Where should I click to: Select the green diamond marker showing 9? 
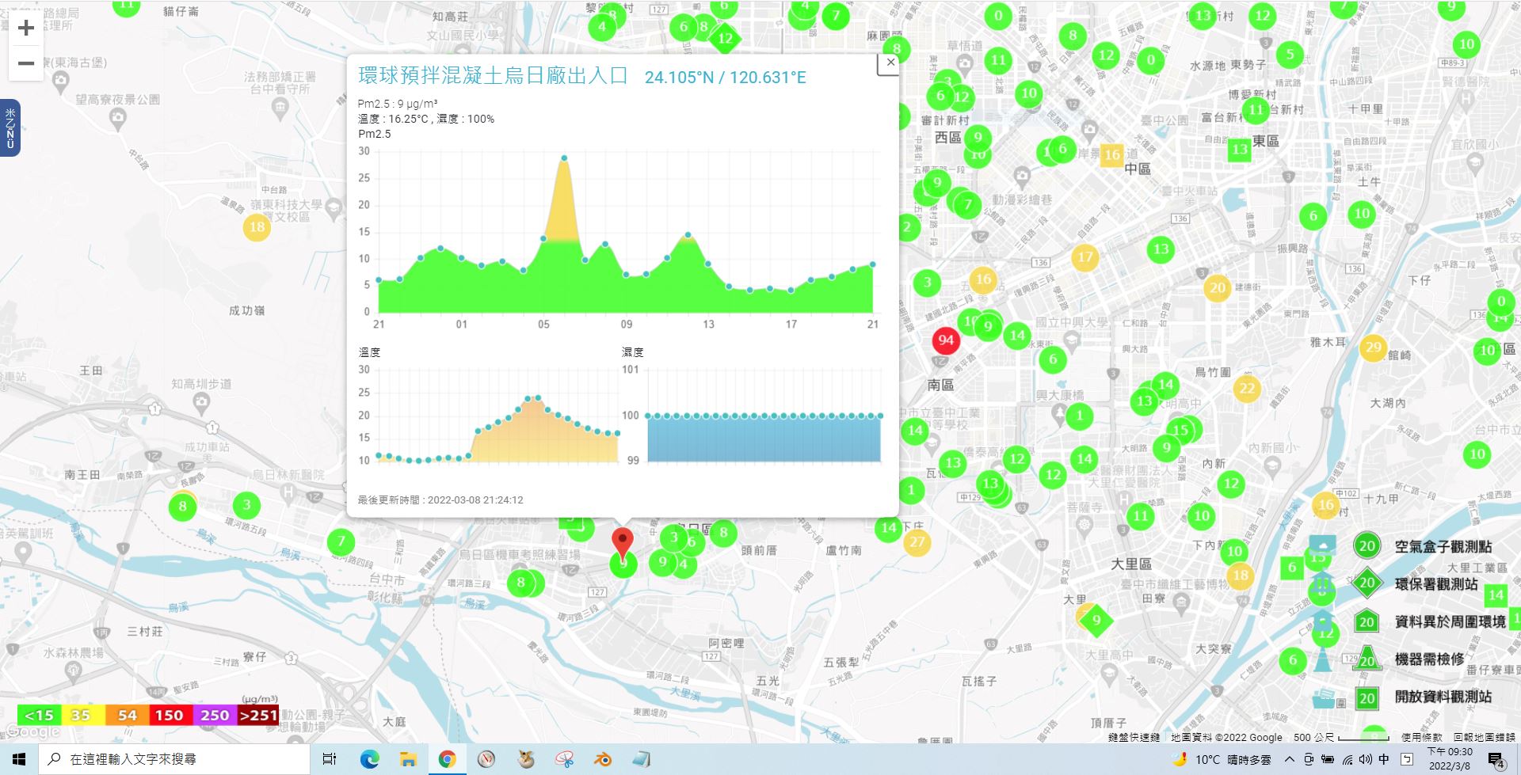1096,621
